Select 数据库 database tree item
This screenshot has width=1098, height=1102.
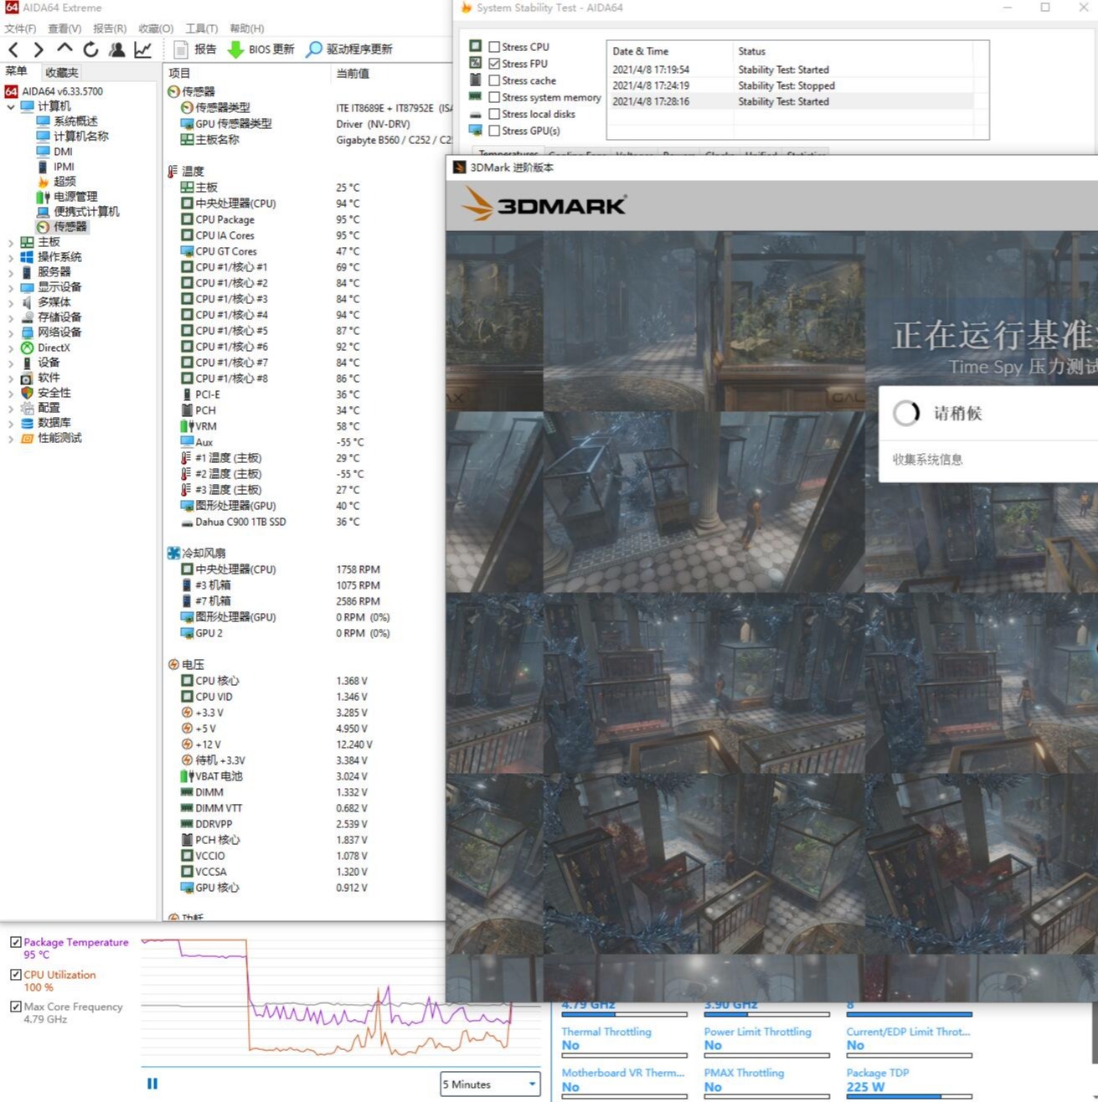click(x=54, y=423)
